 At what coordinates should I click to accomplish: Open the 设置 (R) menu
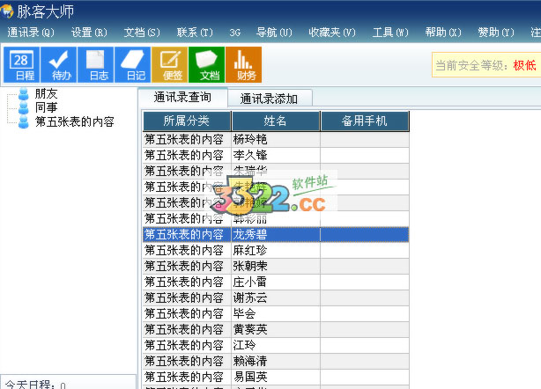[89, 33]
